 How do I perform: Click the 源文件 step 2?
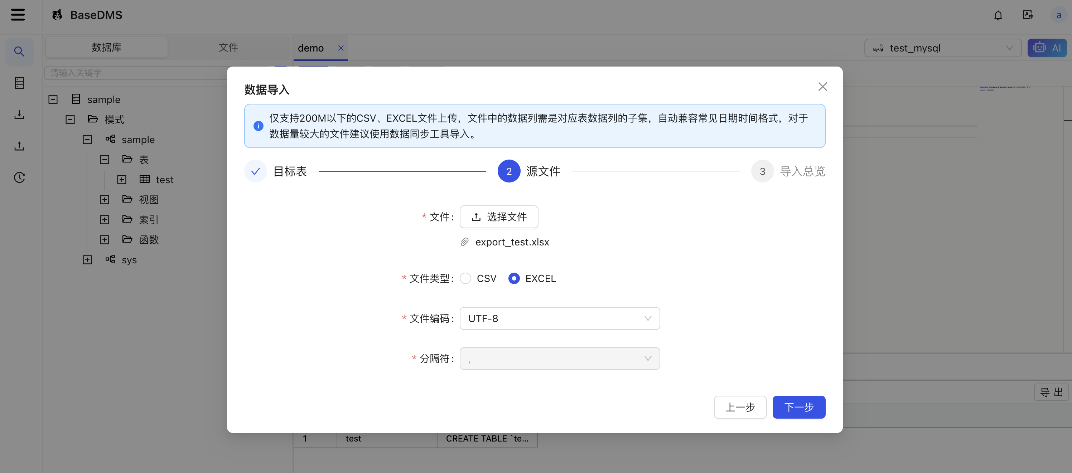529,171
